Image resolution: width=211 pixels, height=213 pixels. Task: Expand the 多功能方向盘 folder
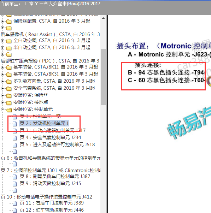coord(2,81)
